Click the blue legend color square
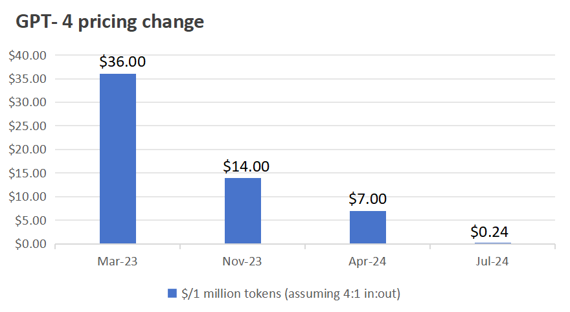Viewport: 570px width, 312px height. click(x=172, y=293)
